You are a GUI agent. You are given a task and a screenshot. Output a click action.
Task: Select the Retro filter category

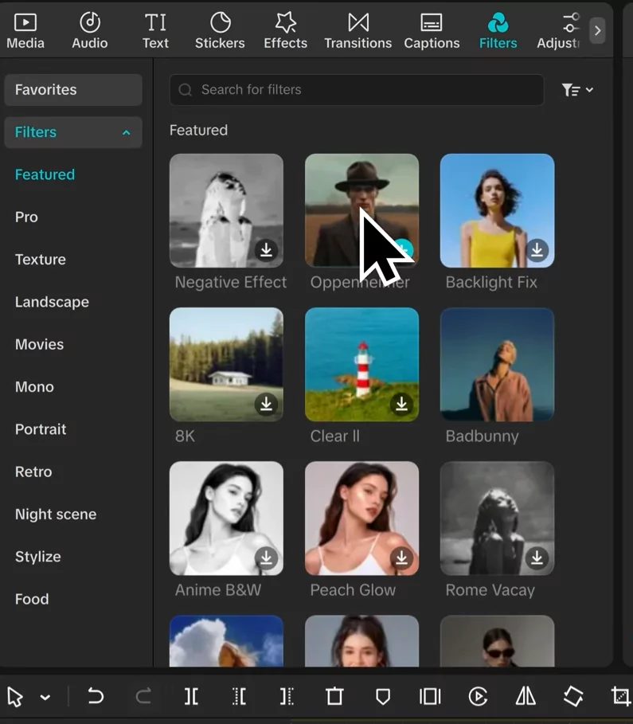coord(33,472)
